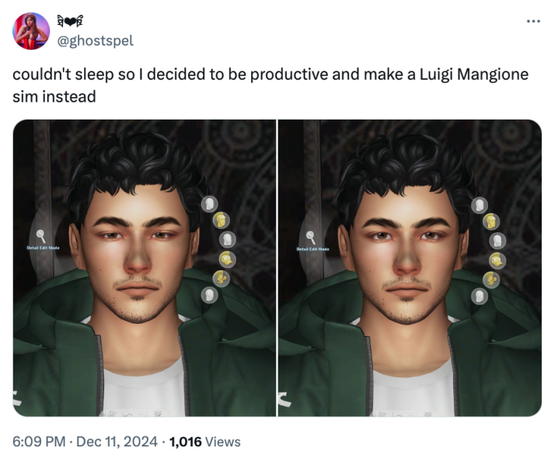Image resolution: width=551 pixels, height=462 pixels.
Task: Select second gold head icon in right image
Action: 491,222
